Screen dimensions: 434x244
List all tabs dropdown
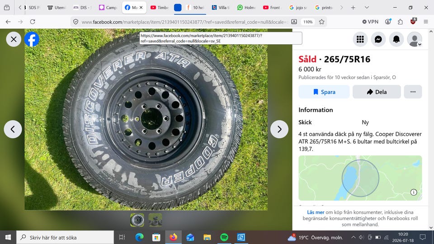[367, 8]
